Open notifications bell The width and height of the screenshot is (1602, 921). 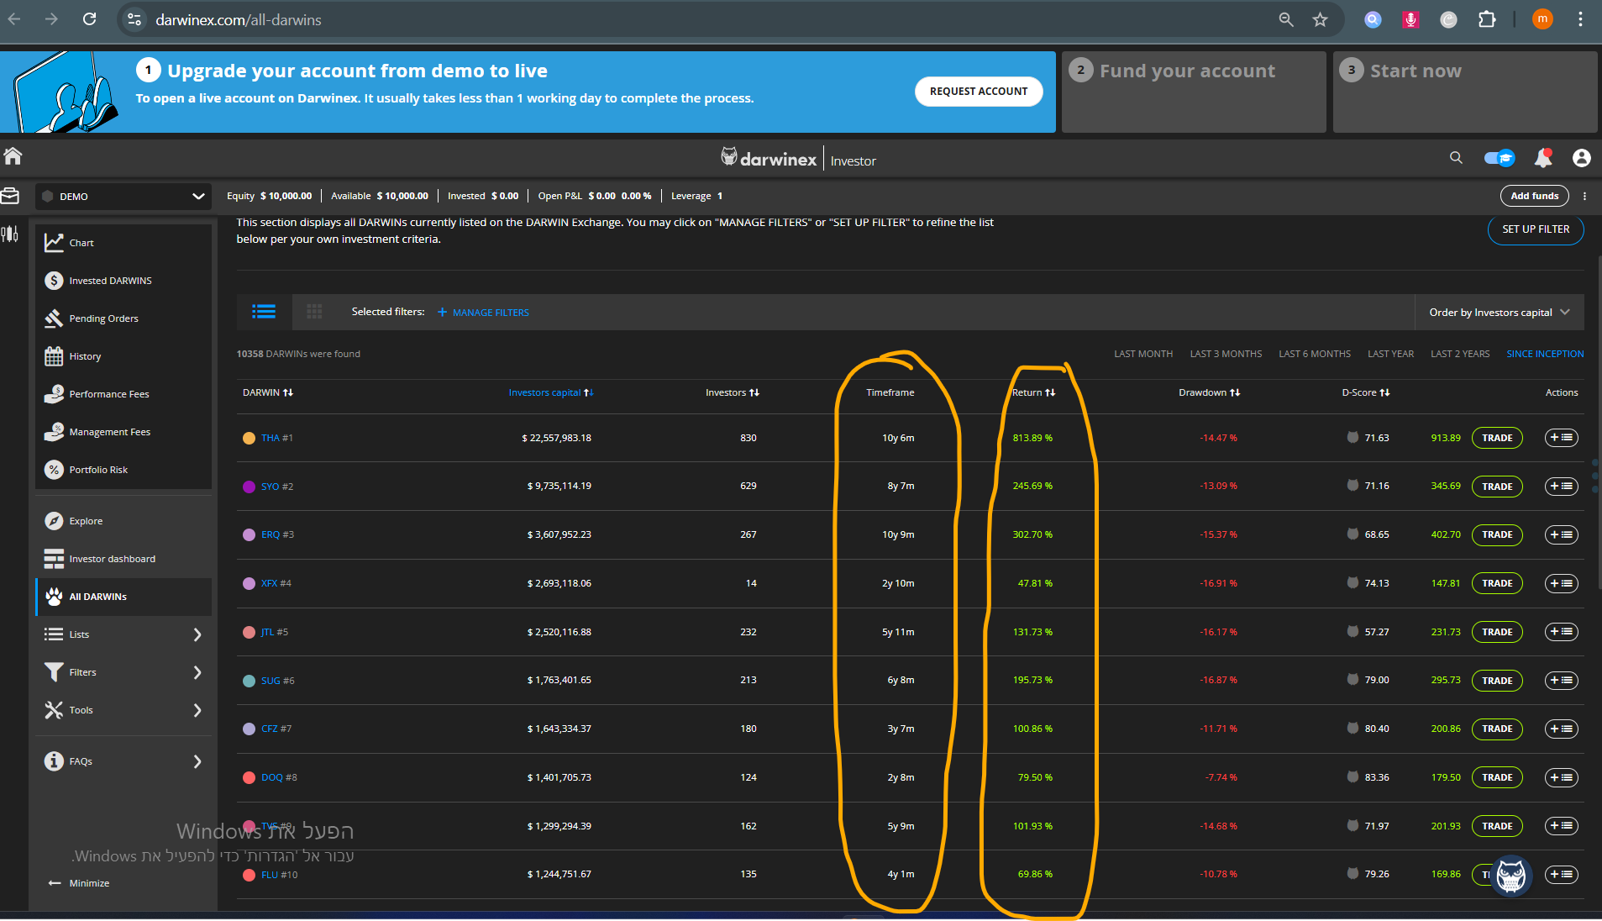pos(1543,158)
